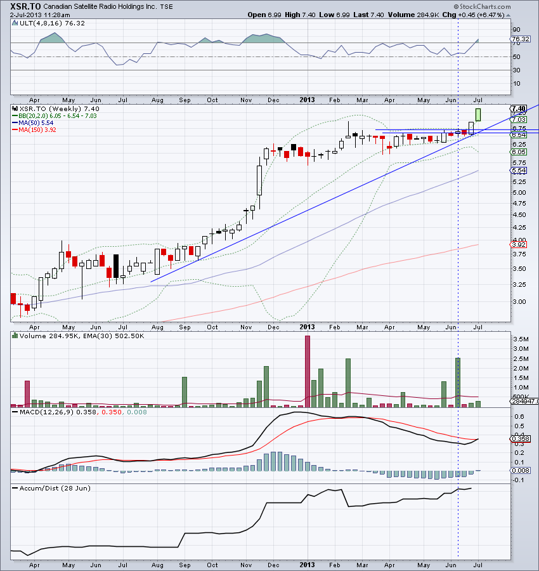539x571 pixels.
Task: Click the 76.32 flag on ULT axis
Action: 520,39
